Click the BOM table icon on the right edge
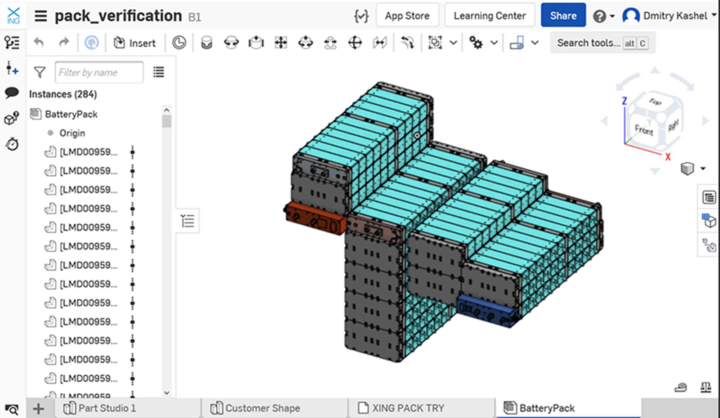Screen dimensions: 720x418 coord(708,197)
